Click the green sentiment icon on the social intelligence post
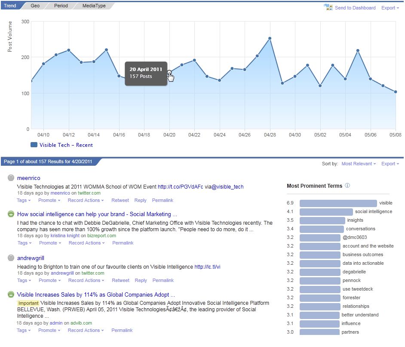Screen dimensions: 405x347 point(10,214)
